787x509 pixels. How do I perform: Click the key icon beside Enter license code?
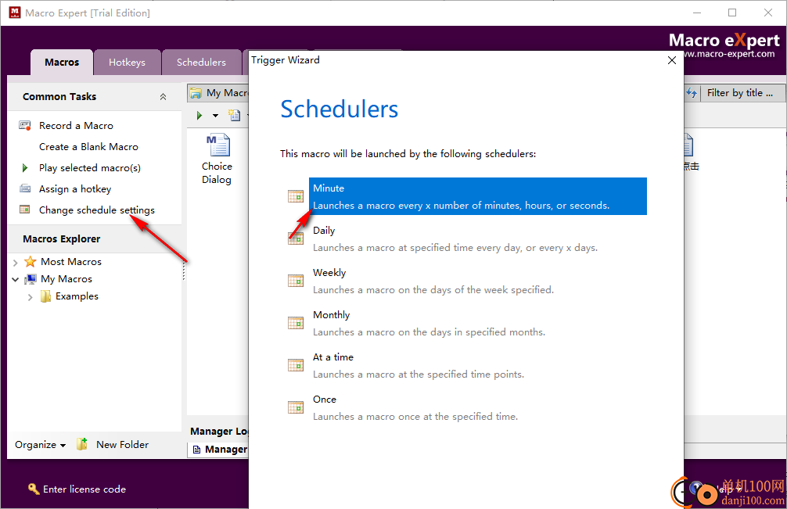tap(34, 489)
